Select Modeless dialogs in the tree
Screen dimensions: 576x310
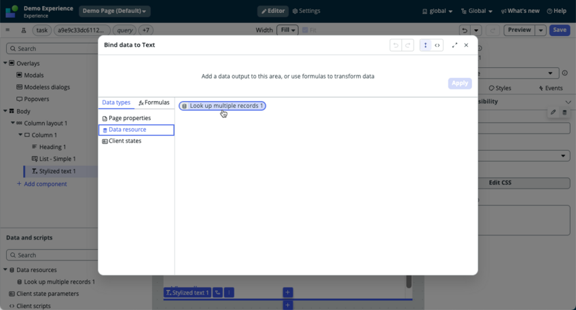43,88
